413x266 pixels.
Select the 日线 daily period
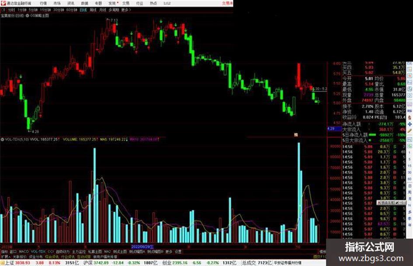83,10
